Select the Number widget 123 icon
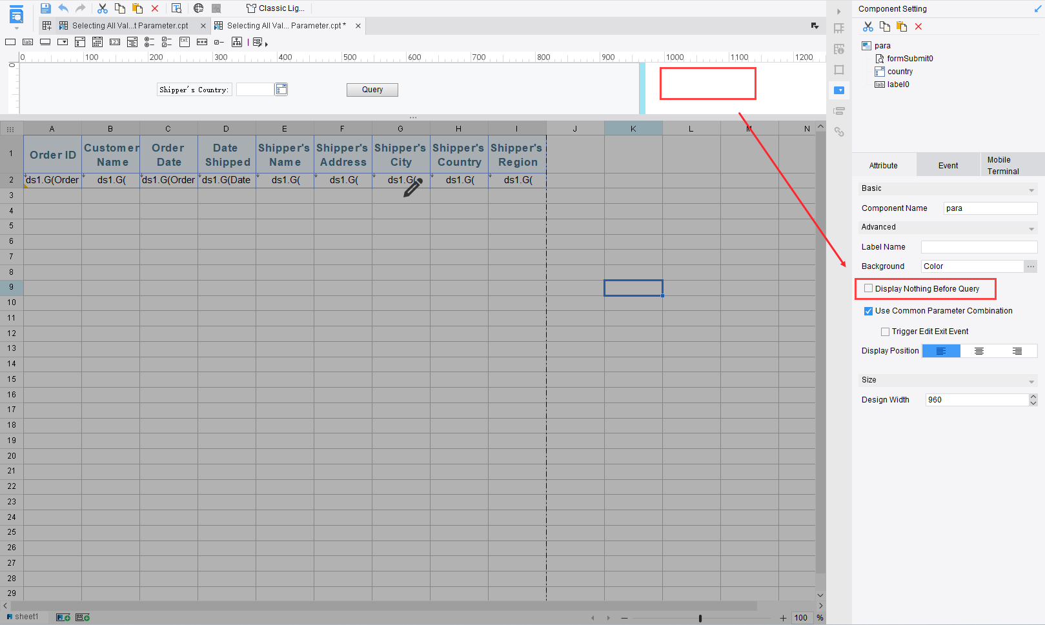 (114, 41)
